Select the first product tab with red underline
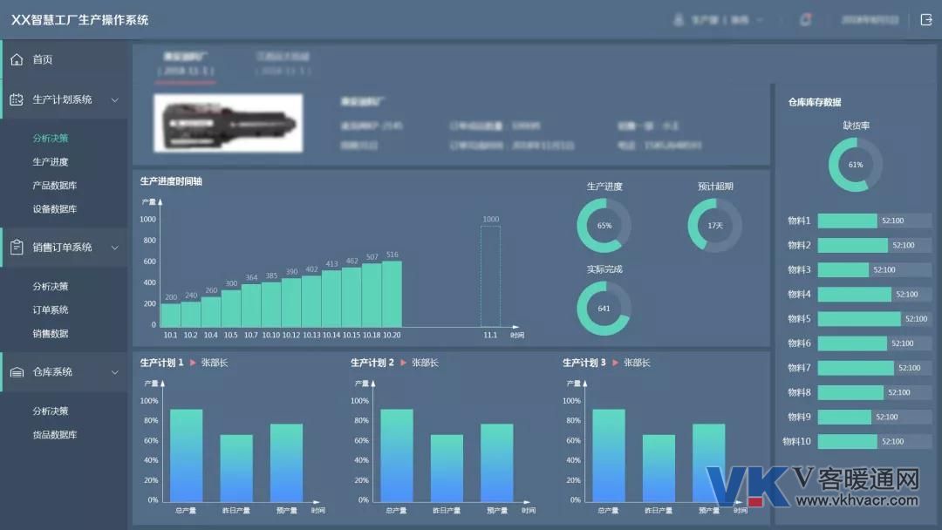942x530 pixels. (x=186, y=64)
